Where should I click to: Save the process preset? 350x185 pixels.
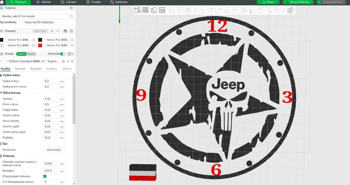[63, 61]
